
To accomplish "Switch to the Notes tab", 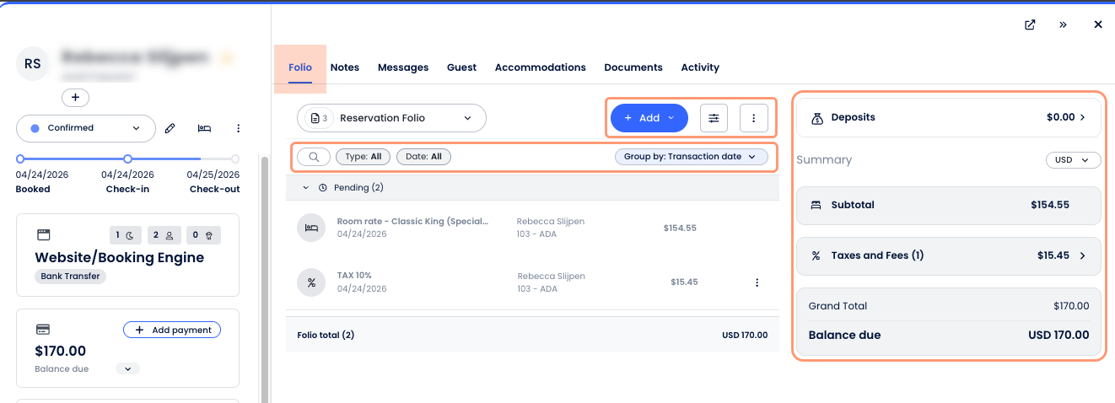I will point(344,67).
